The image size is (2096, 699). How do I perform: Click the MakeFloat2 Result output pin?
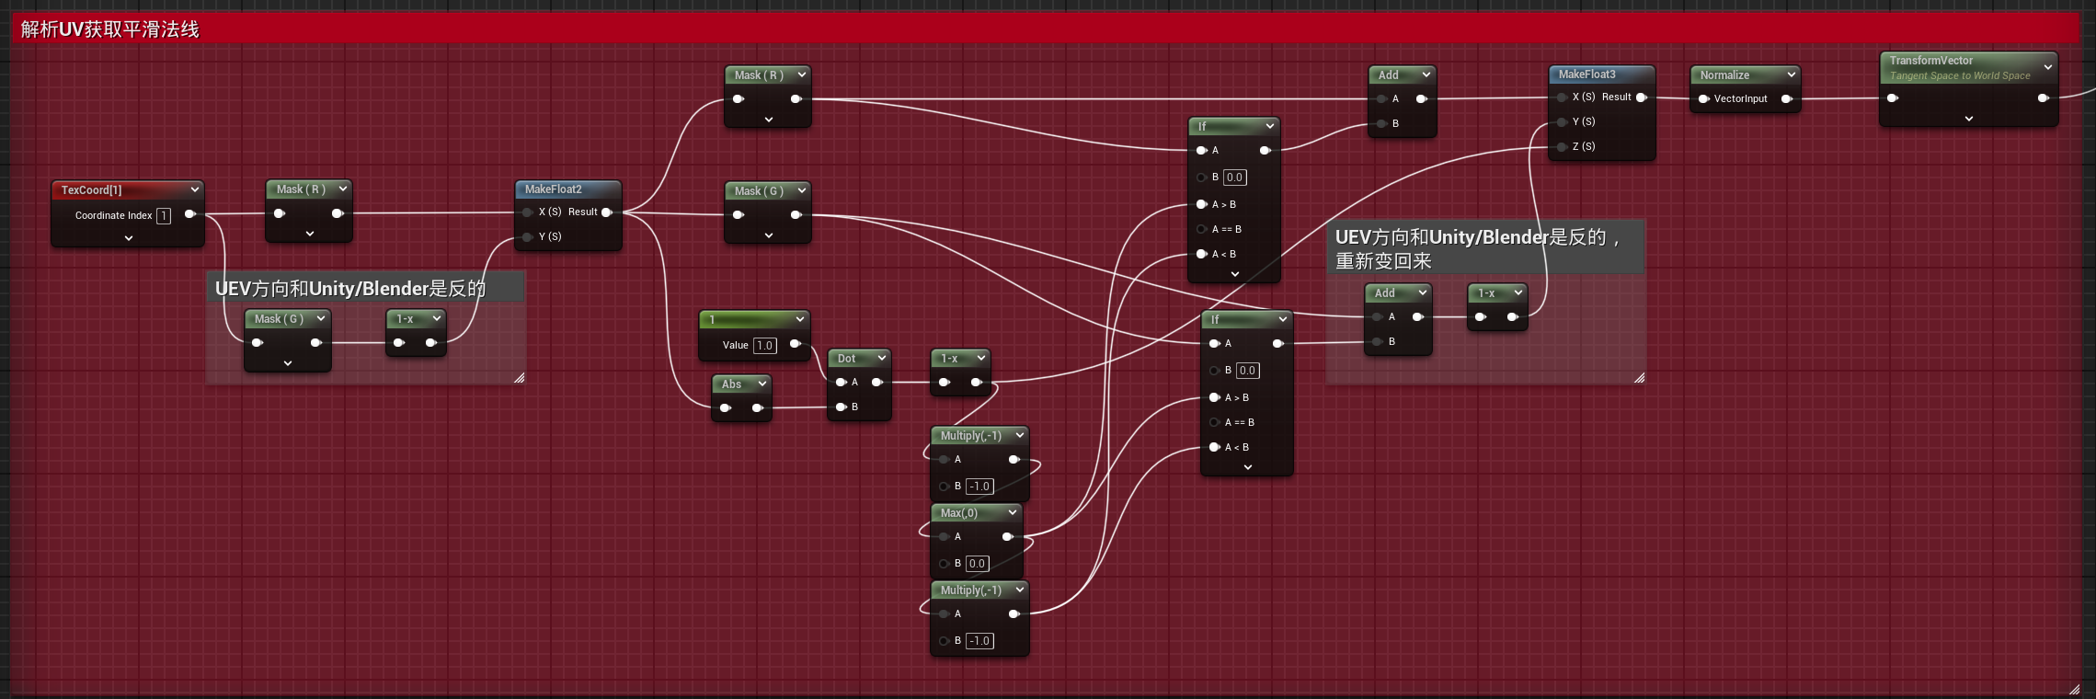coord(607,212)
